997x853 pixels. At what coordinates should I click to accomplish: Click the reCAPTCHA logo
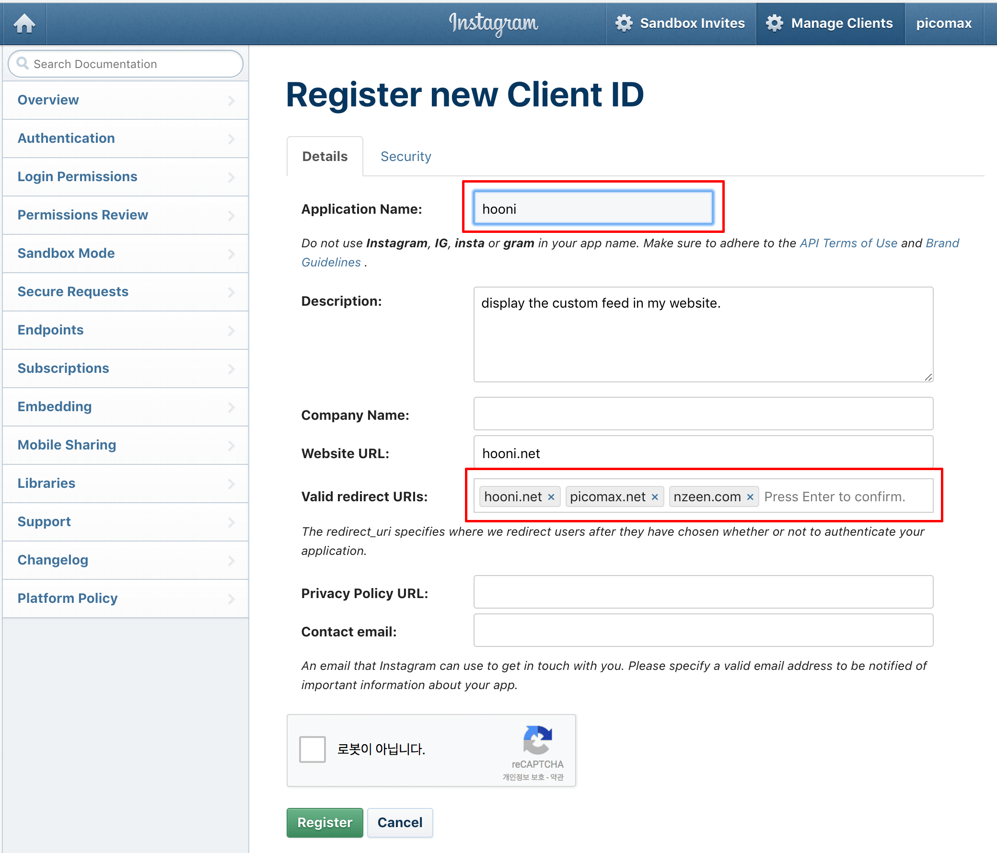click(x=537, y=740)
